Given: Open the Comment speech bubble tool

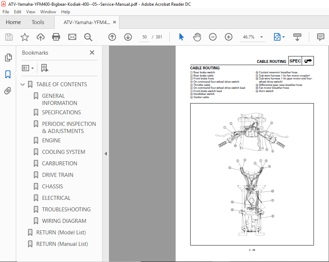Looking at the screenshot, I should (x=320, y=37).
